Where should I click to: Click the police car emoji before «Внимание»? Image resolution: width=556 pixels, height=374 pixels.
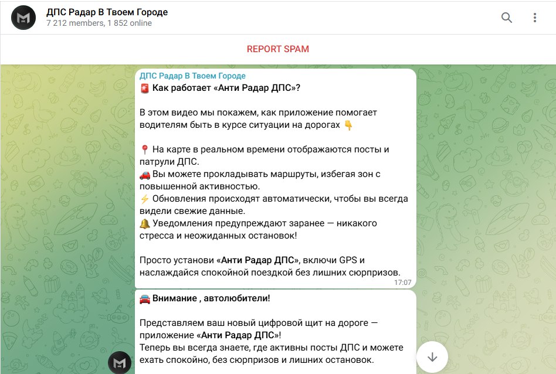click(145, 298)
